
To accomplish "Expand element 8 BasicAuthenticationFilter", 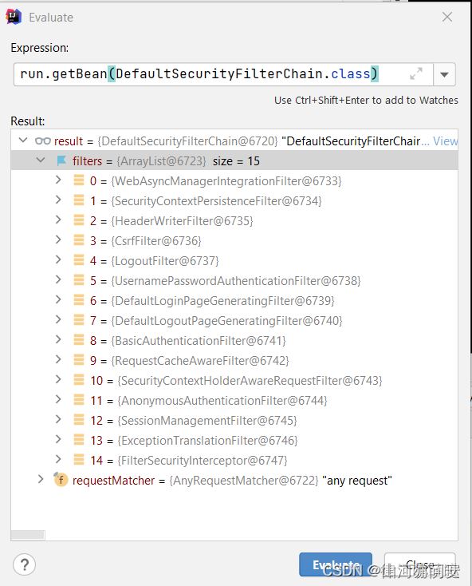I will pyautogui.click(x=58, y=340).
